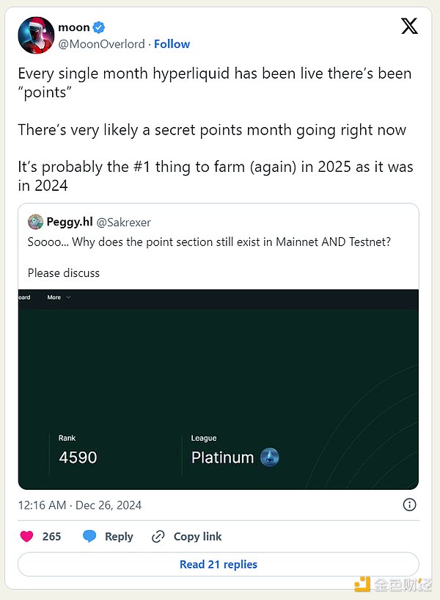The image size is (440, 600).
Task: Click the @Sakrexer handle
Action: [x=123, y=222]
